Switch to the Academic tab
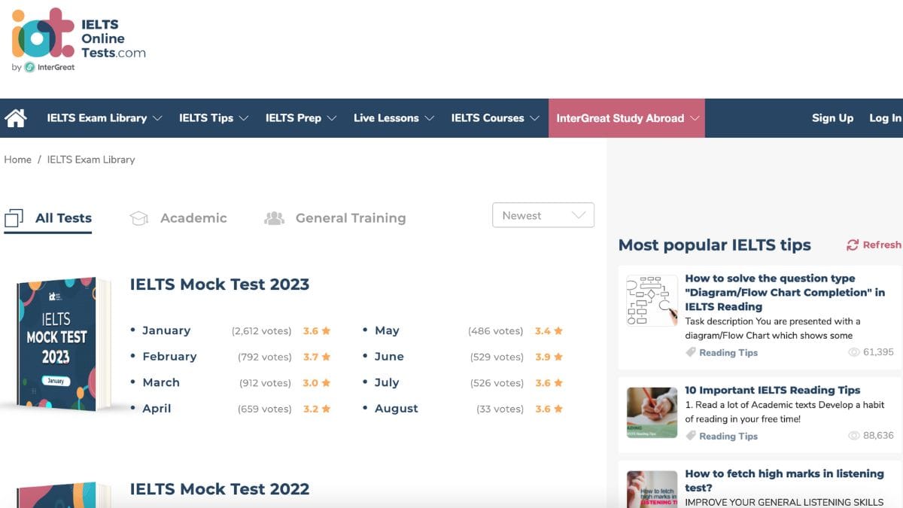This screenshot has height=508, width=903. coord(178,218)
